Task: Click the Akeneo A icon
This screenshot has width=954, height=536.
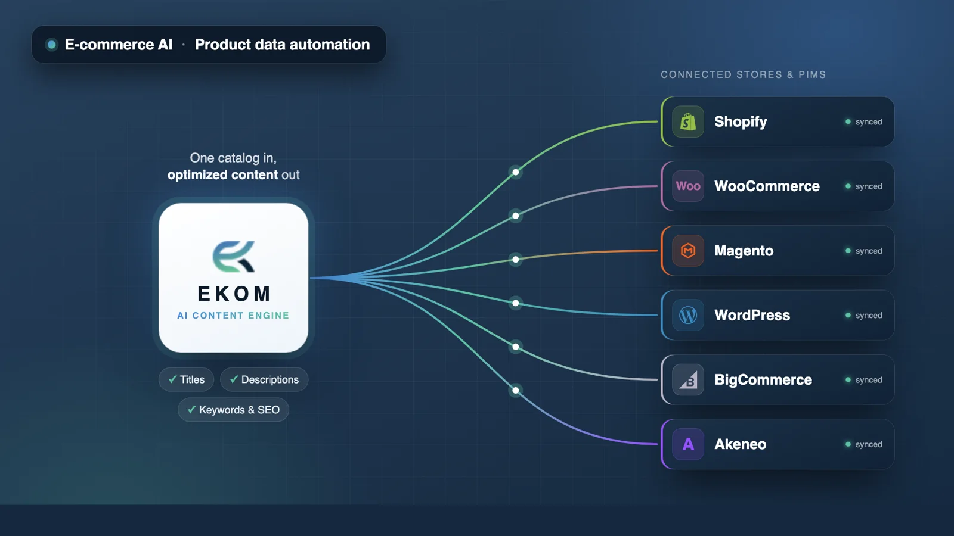Action: pos(688,444)
